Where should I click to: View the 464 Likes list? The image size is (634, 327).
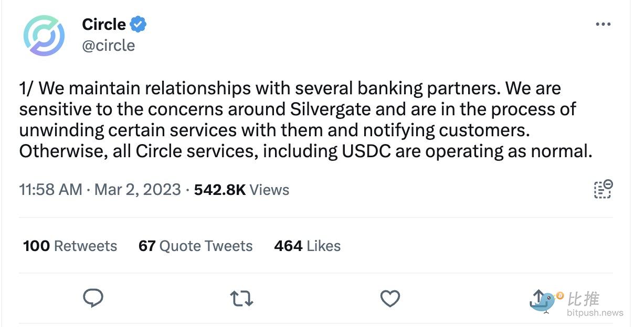(307, 246)
